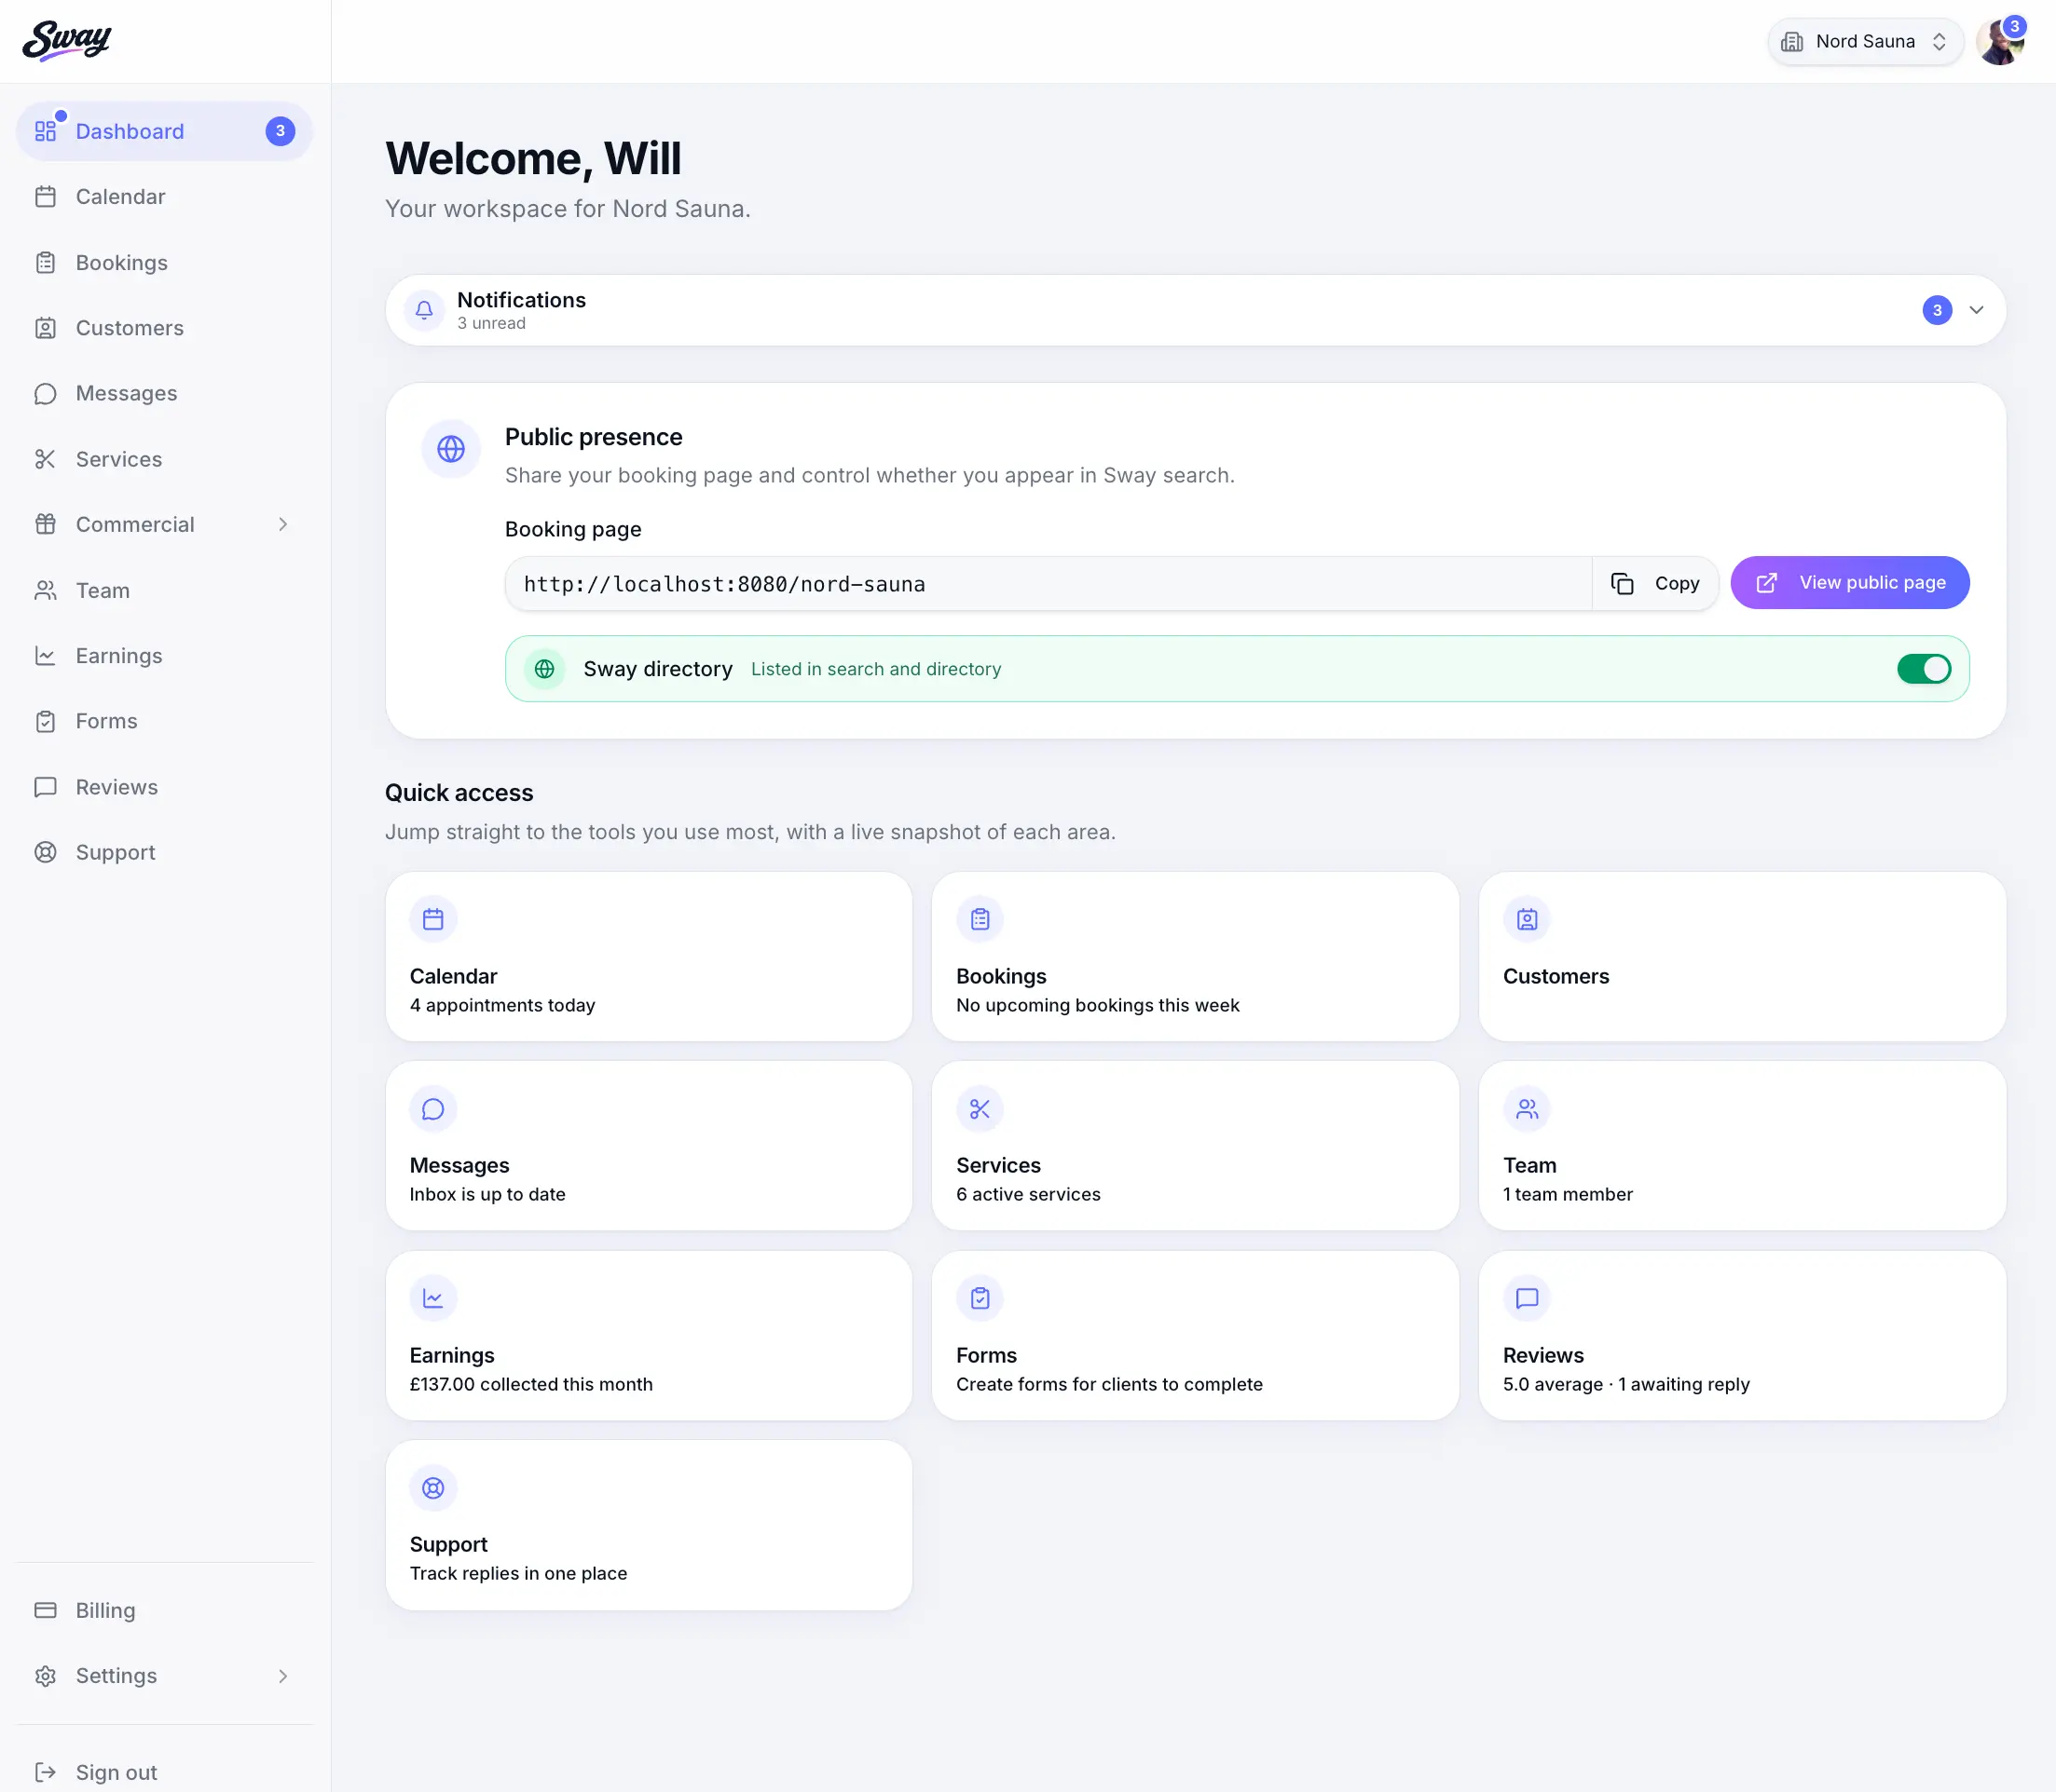The image size is (2056, 1792).
Task: Open the Services 6 active services card
Action: tap(1195, 1146)
